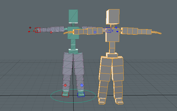The width and height of the screenshot is (177, 111).
Task: Select the blue square wrist control
Action: [x=109, y=30]
